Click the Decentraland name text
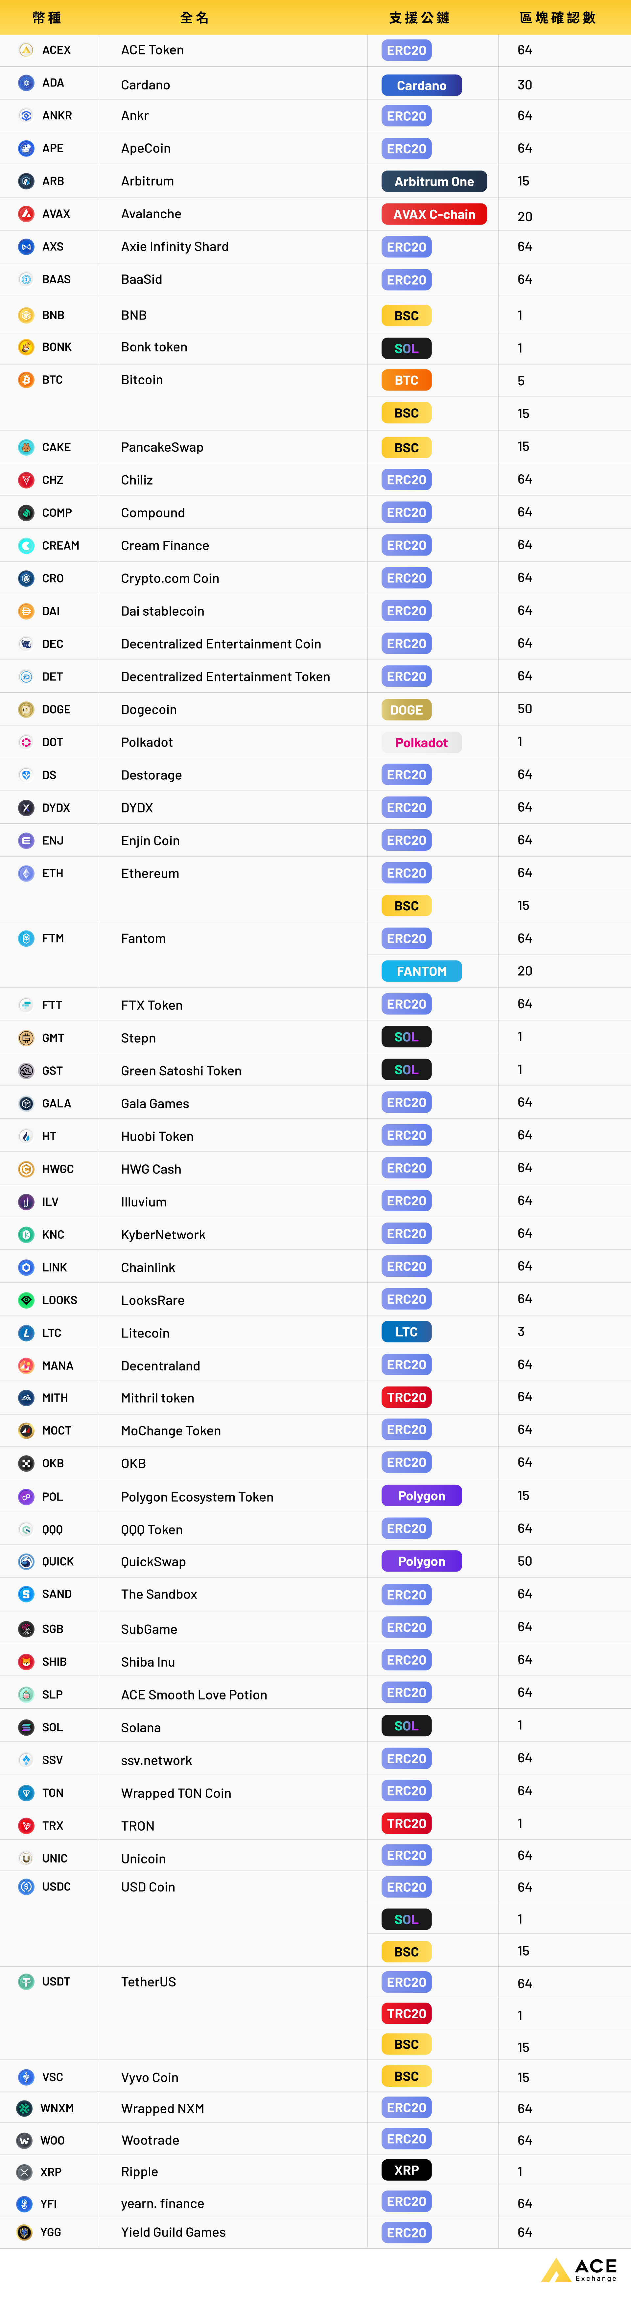The height and width of the screenshot is (2301, 631). 161,1366
